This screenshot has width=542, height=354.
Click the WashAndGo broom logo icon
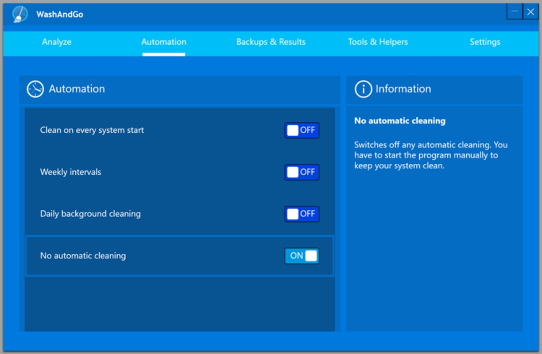20,14
